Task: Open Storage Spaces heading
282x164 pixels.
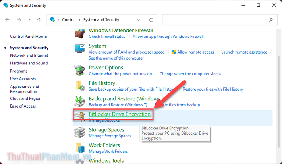Action: coord(106,130)
